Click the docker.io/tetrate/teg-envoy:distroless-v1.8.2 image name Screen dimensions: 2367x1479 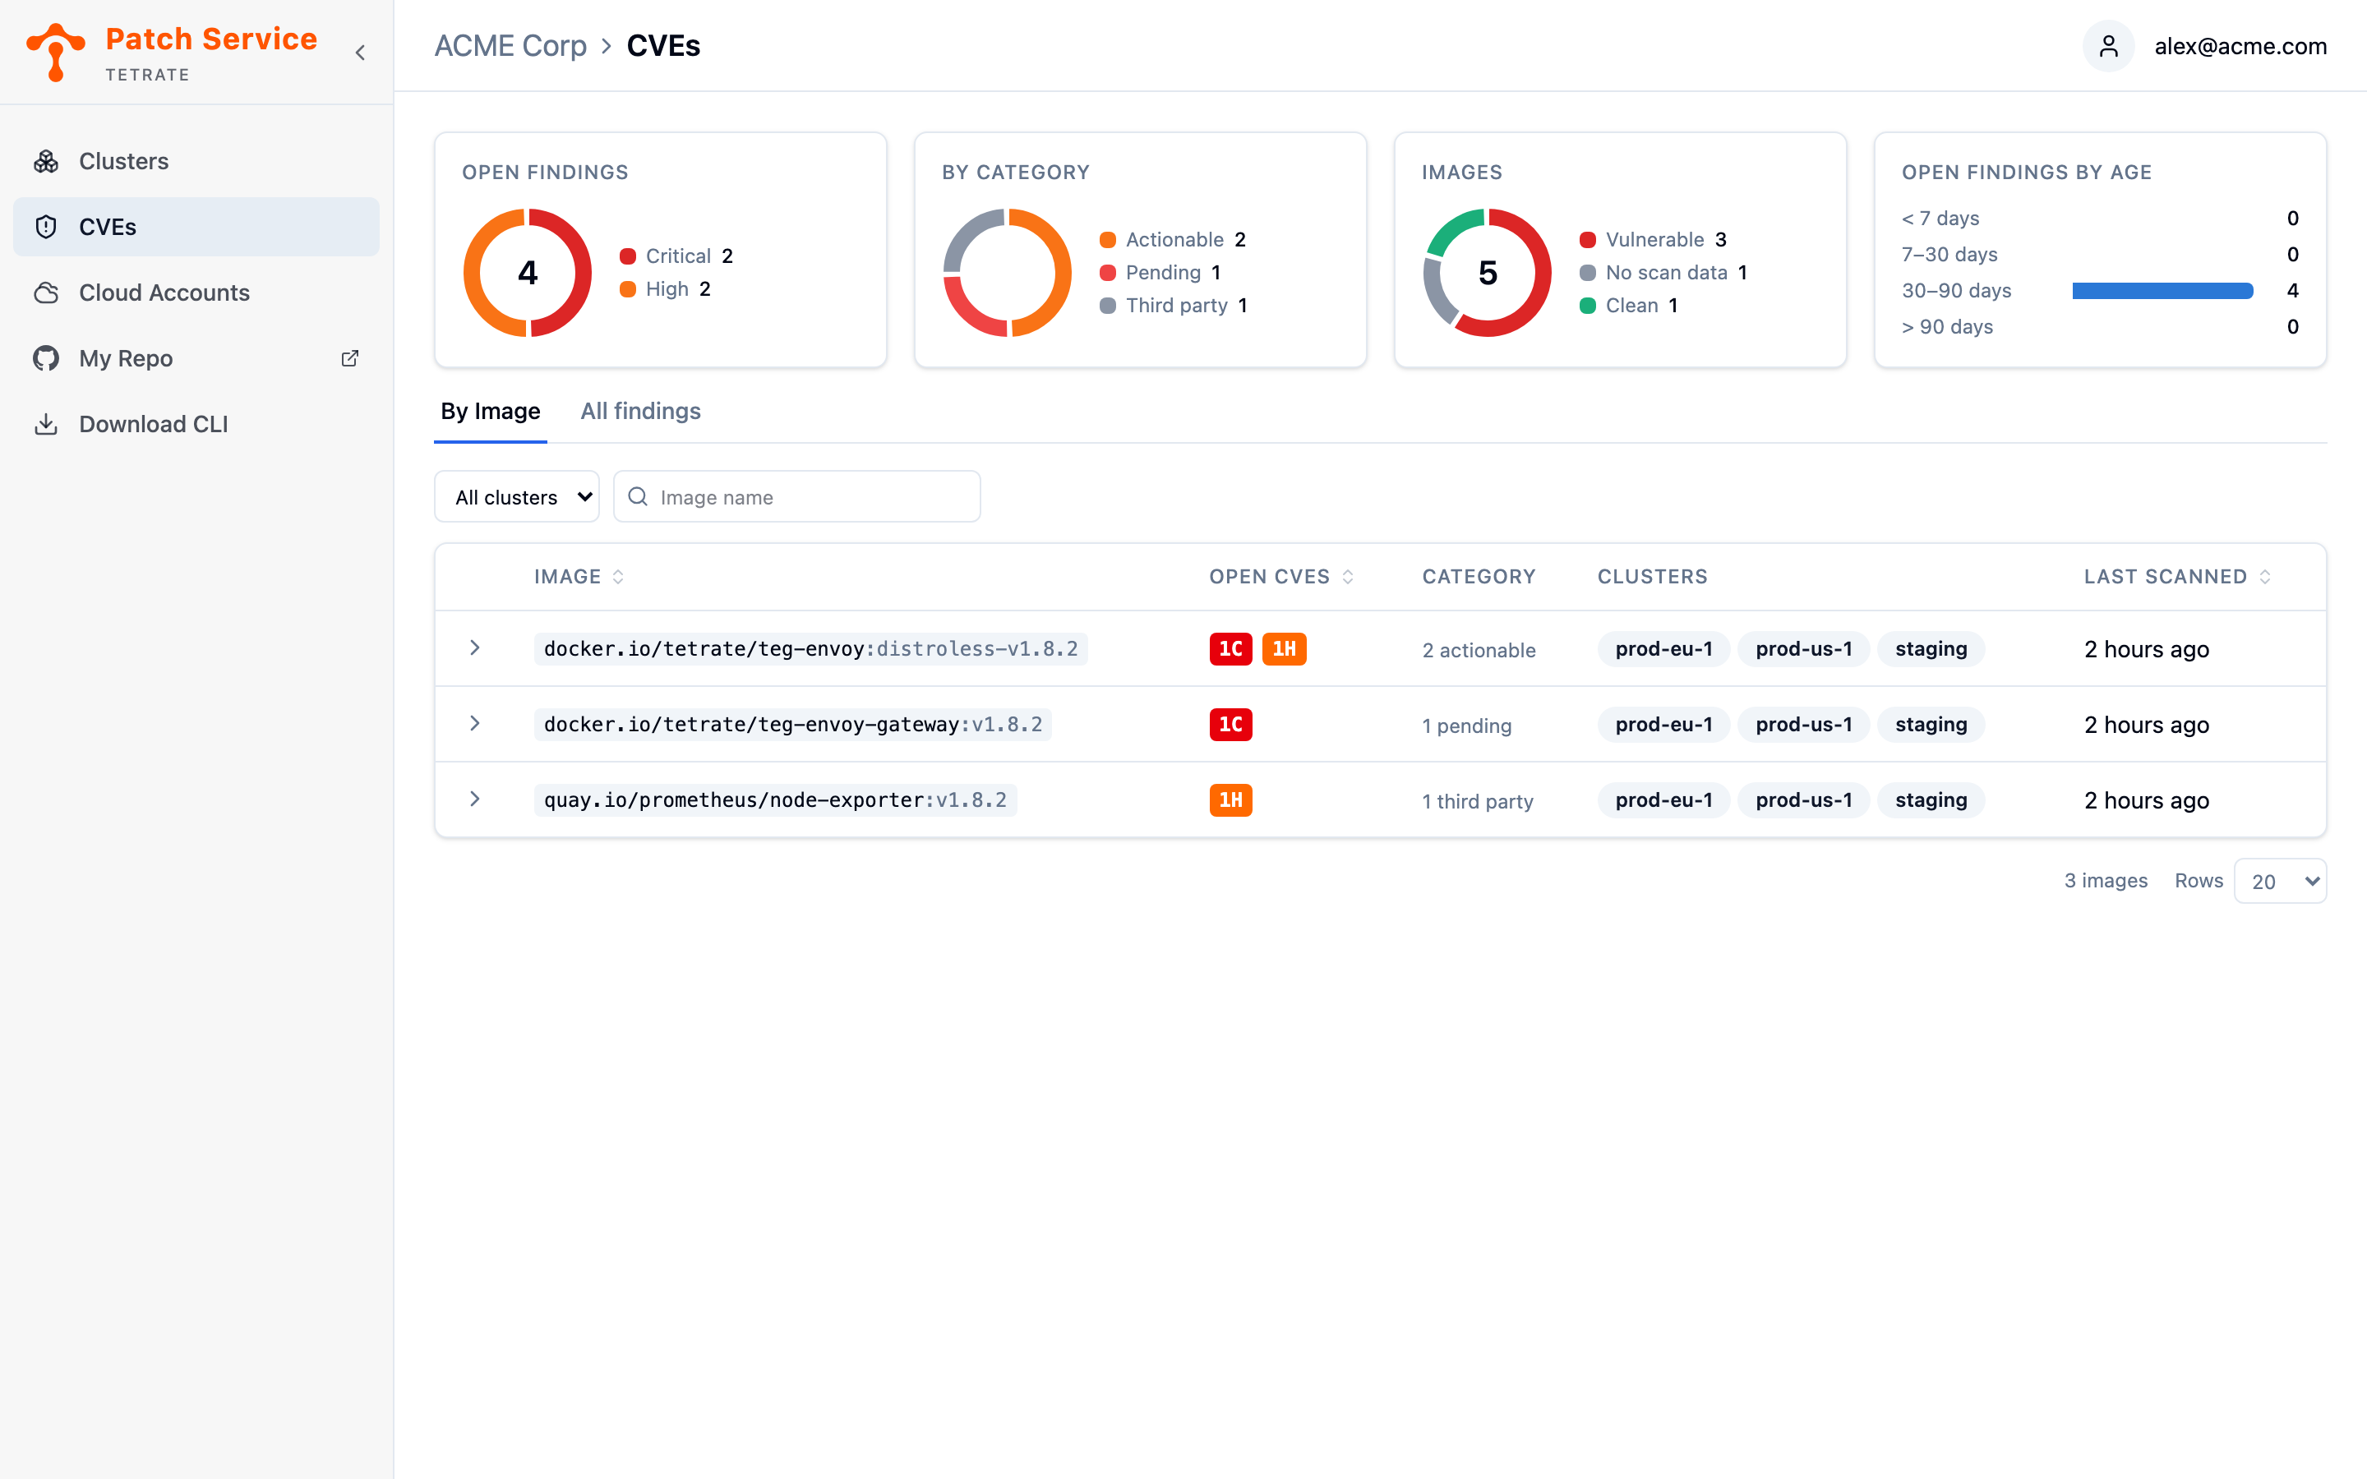pyautogui.click(x=811, y=648)
